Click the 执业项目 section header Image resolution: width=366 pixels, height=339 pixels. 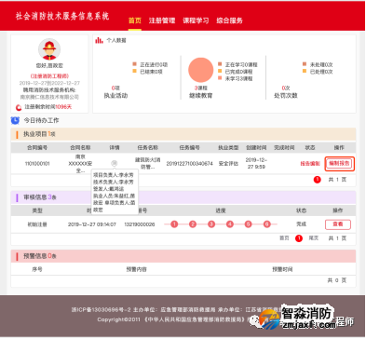[x=183, y=134]
